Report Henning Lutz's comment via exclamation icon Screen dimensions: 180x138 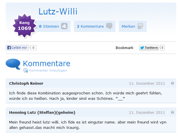[x=172, y=112]
